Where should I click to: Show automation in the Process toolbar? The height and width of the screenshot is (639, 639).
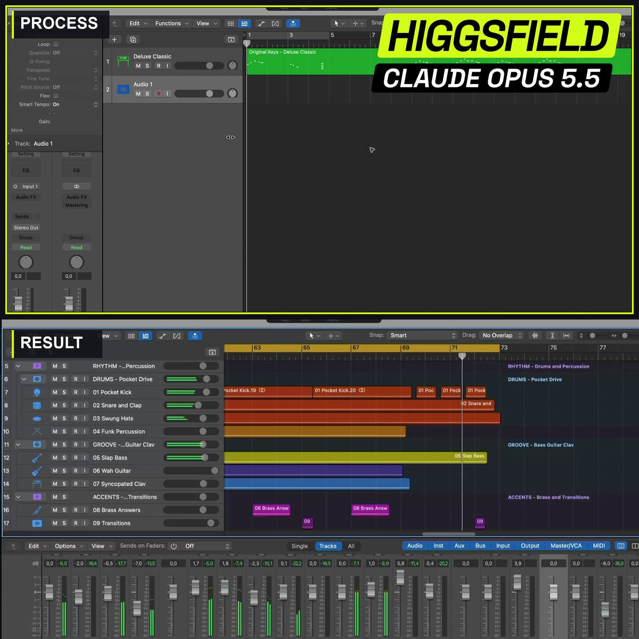click(x=261, y=23)
